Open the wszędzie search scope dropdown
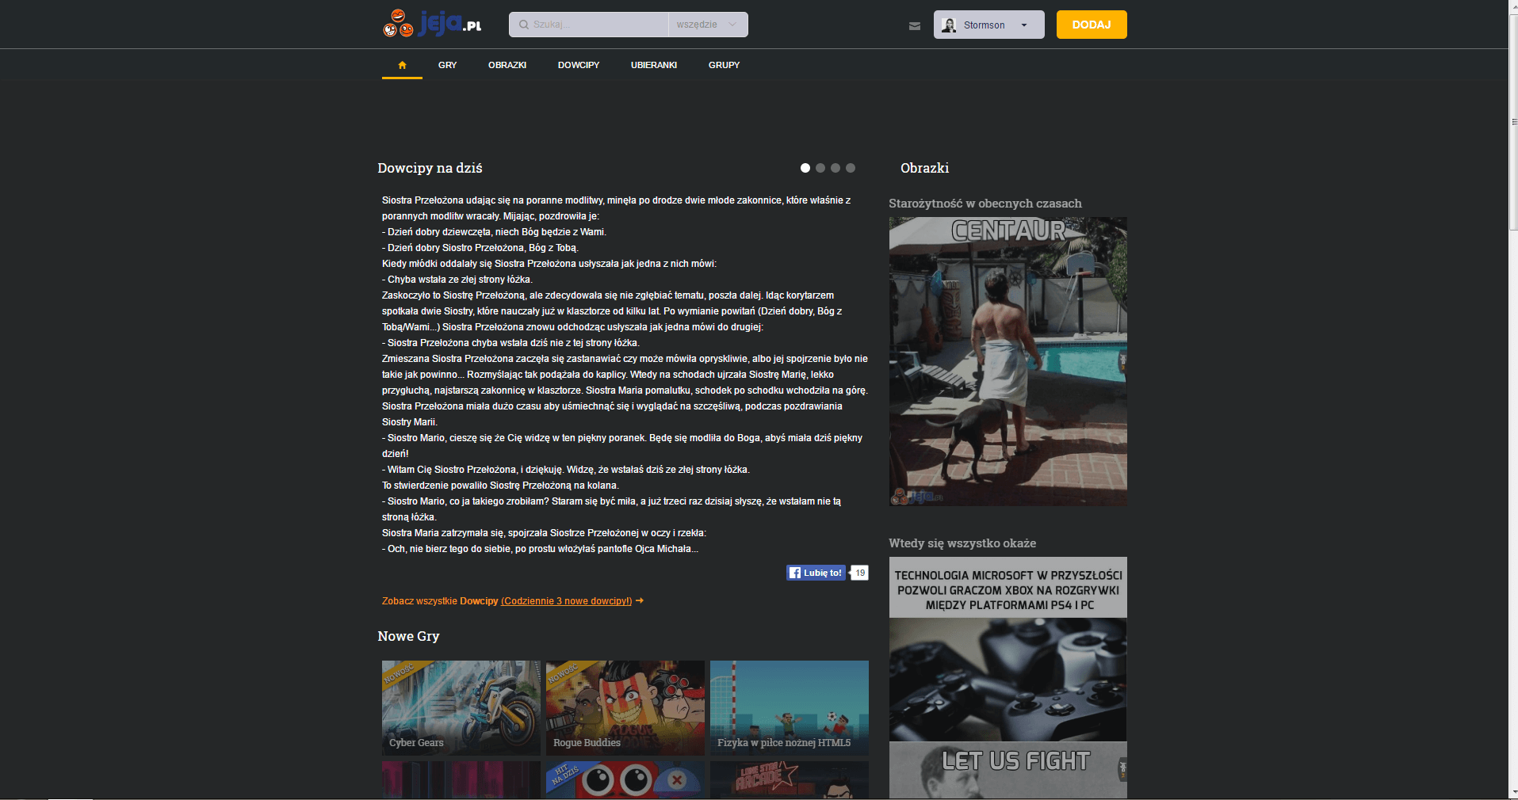Screen dimensions: 1518x800 (x=705, y=24)
